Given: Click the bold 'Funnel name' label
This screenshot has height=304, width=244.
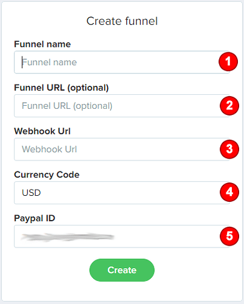Looking at the screenshot, I should pyautogui.click(x=42, y=44).
